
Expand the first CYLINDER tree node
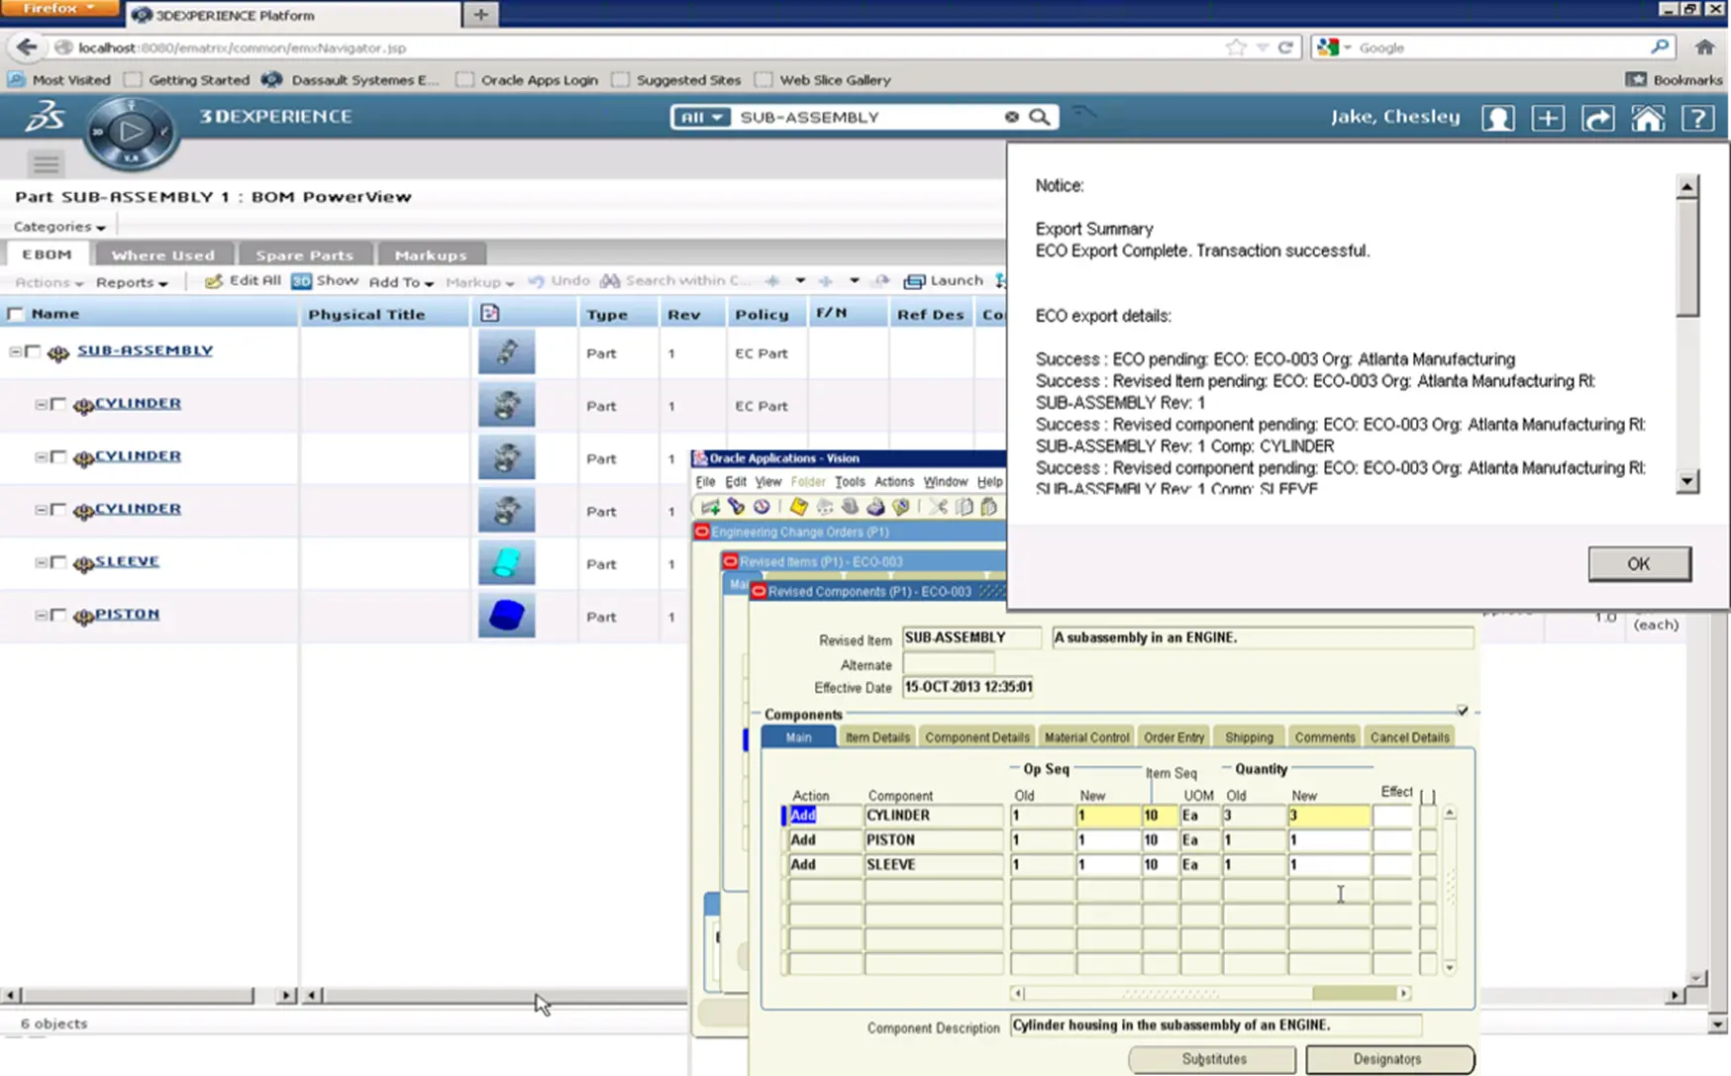click(41, 404)
